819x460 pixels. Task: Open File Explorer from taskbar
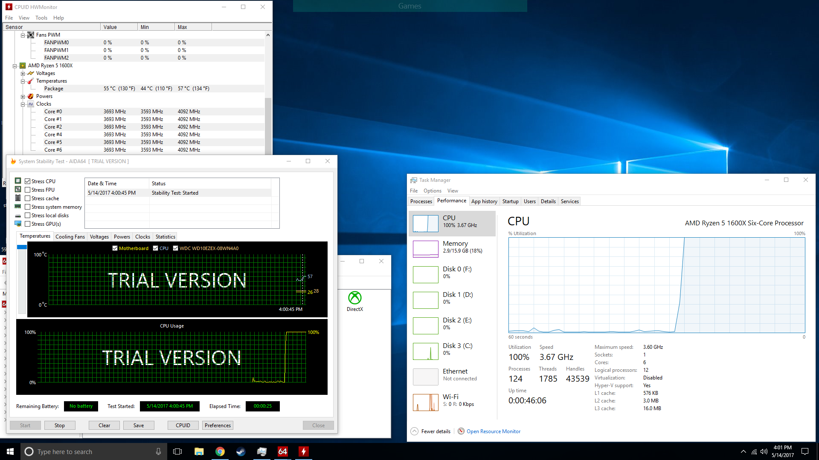pyautogui.click(x=199, y=451)
